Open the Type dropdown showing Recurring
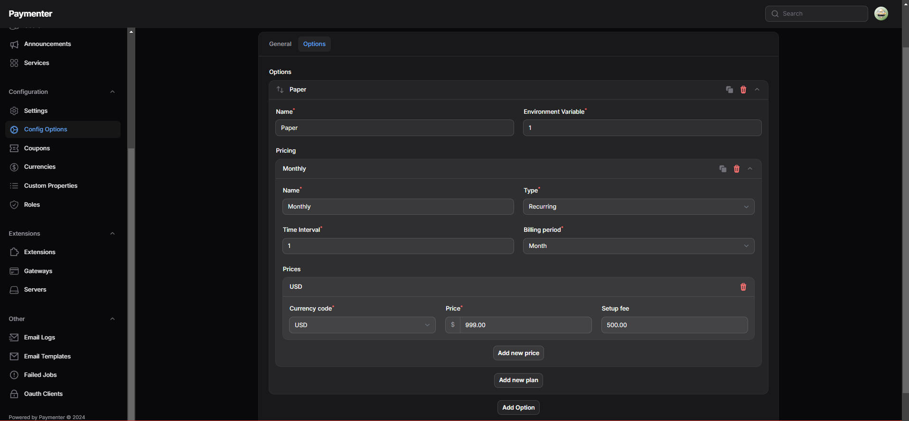The width and height of the screenshot is (909, 421). pyautogui.click(x=638, y=207)
